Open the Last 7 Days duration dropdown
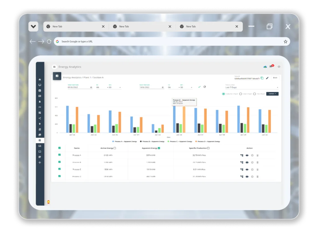This screenshot has height=233, width=318. (x=251, y=88)
